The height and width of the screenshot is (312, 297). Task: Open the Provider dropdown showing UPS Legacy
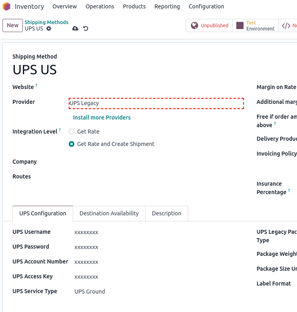pyautogui.click(x=156, y=103)
